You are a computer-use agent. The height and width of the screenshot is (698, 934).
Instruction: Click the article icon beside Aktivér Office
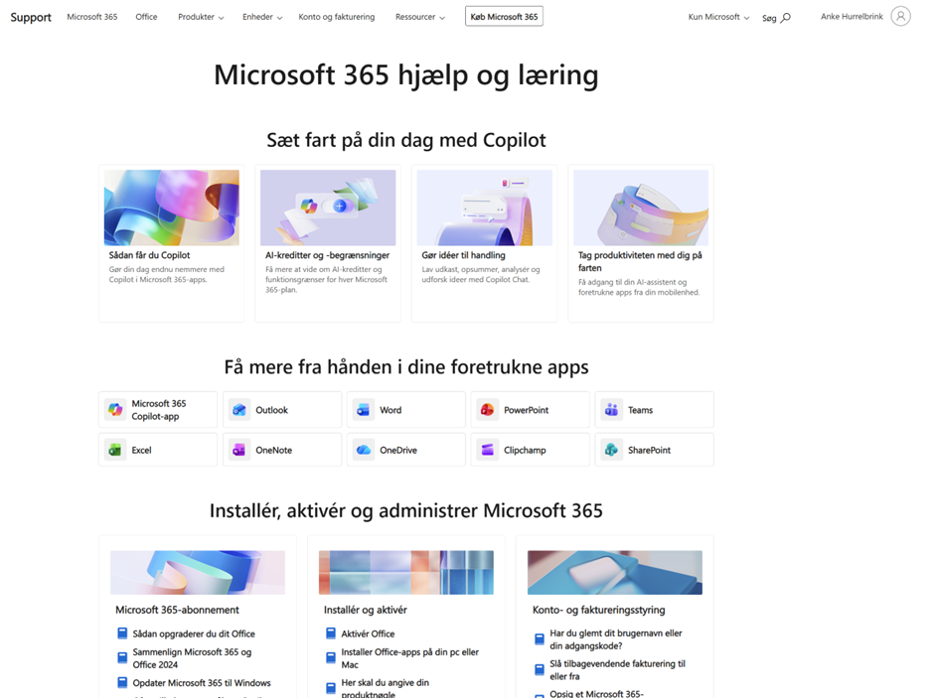pos(331,633)
